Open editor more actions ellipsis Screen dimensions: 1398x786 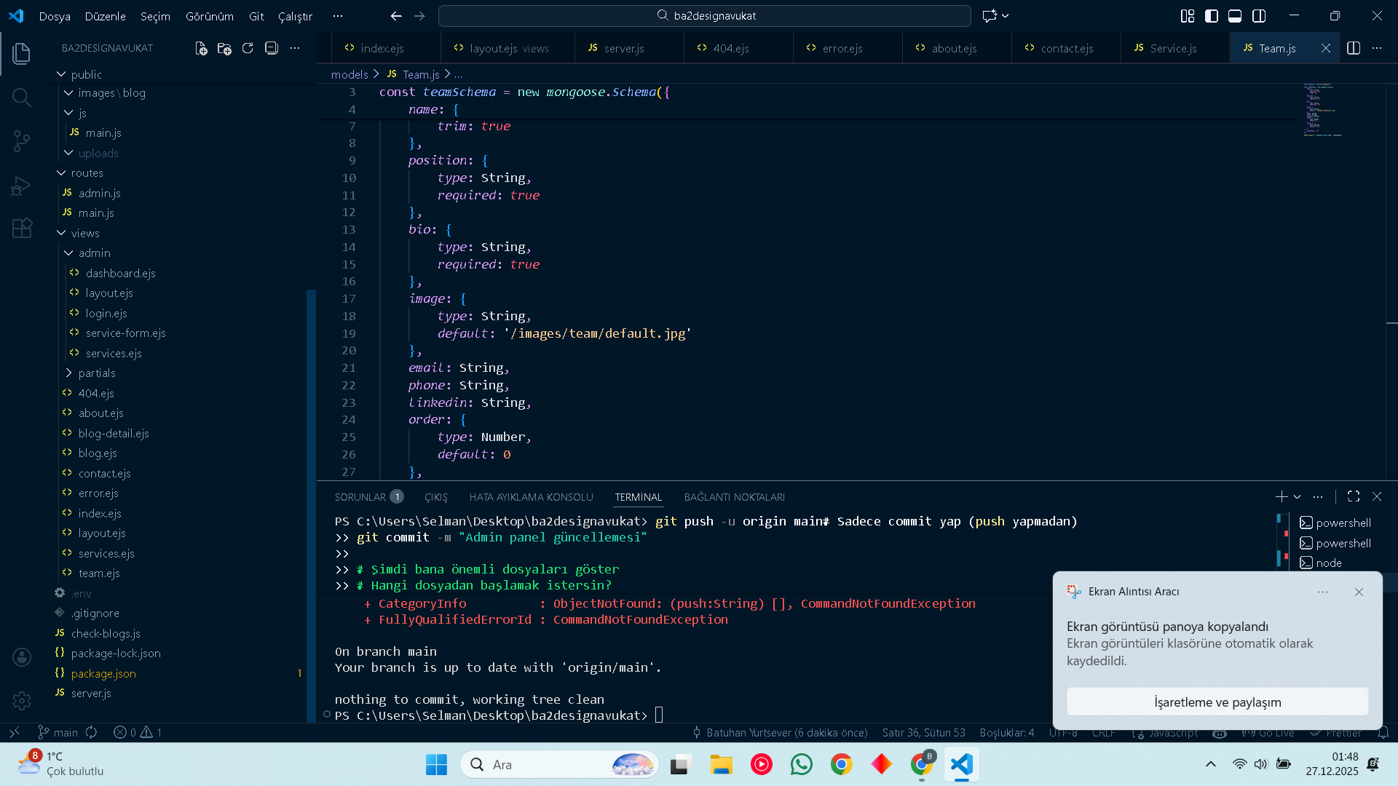pos(1377,48)
